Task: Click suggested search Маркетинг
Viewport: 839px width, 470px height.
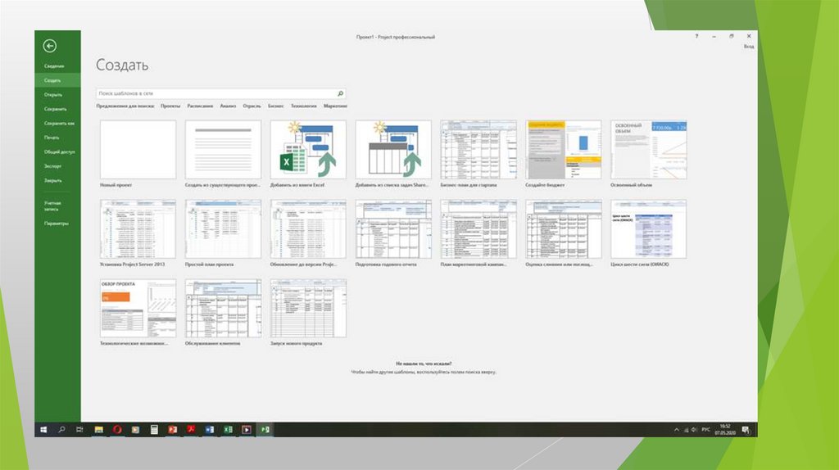Action: coord(335,106)
